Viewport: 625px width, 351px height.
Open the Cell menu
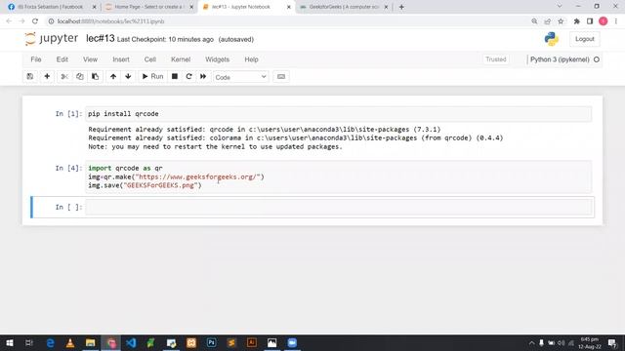149,59
